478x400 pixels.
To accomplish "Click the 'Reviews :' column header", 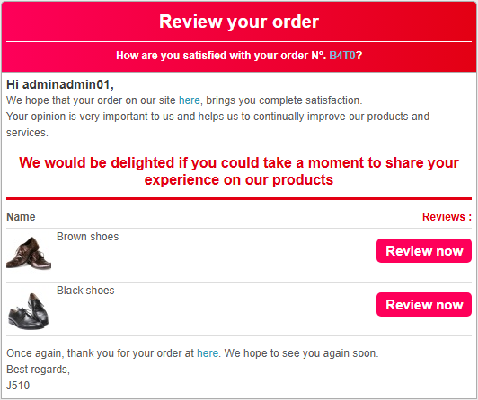I will (x=447, y=216).
